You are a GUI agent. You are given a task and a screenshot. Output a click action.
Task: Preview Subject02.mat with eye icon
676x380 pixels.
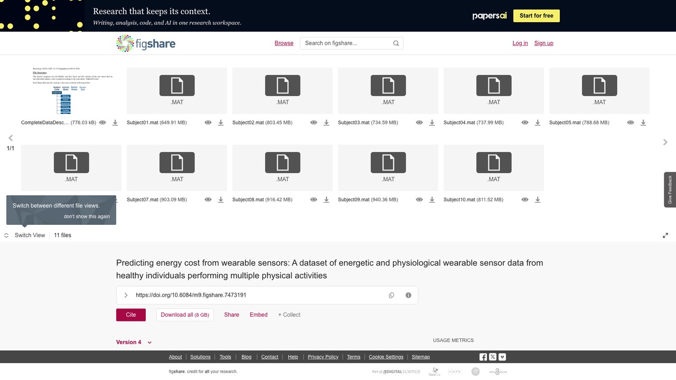click(314, 122)
